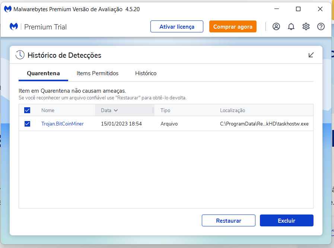Open the account profile icon

coord(276,27)
